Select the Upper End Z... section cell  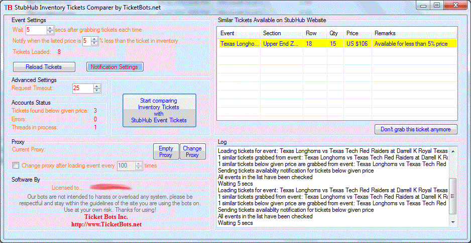tap(282, 44)
